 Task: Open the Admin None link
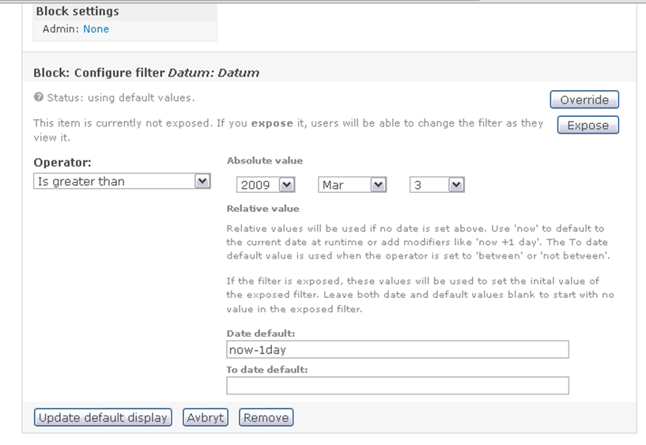tap(96, 29)
